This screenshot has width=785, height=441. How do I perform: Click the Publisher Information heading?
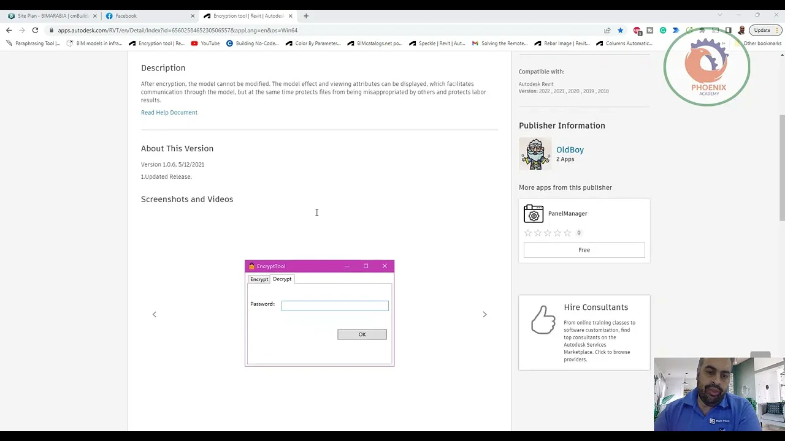coord(562,126)
